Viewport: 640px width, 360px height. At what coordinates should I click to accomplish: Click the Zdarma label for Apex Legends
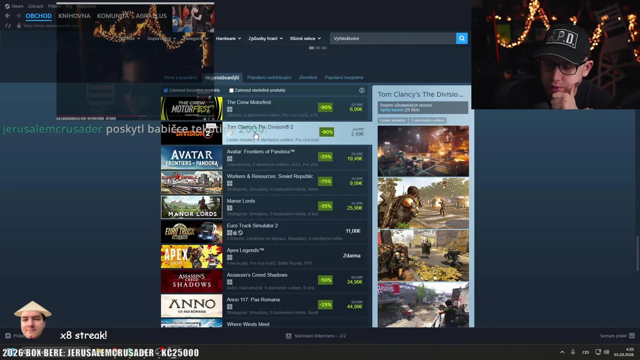point(351,255)
